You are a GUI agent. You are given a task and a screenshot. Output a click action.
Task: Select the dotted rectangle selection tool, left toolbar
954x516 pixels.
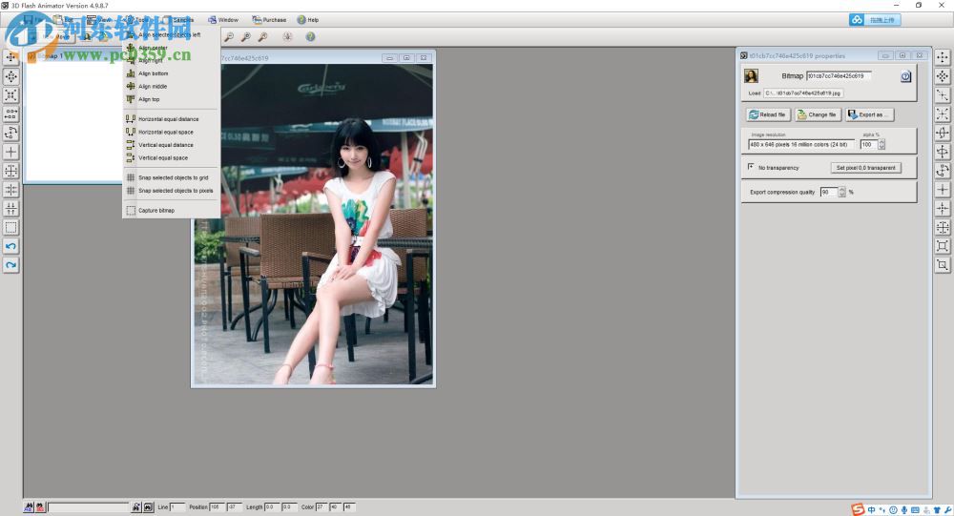(x=10, y=228)
